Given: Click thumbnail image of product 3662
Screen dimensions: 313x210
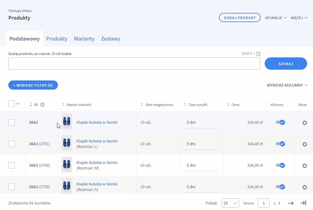Looking at the screenshot, I should click(67, 122).
